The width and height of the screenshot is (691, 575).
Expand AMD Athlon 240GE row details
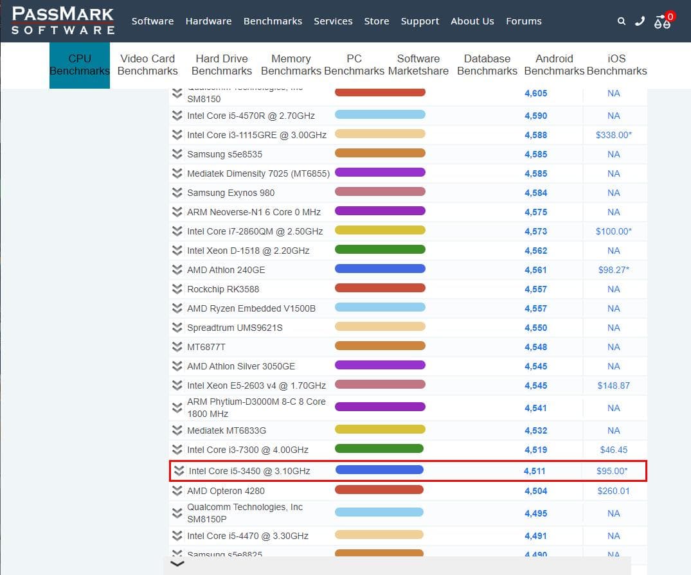[177, 270]
